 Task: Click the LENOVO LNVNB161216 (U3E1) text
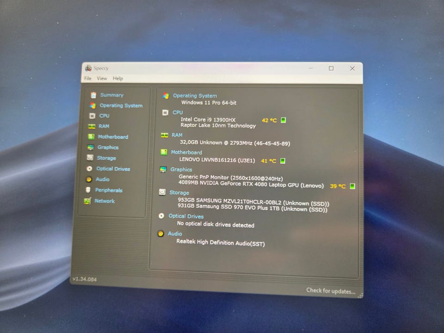pos(217,160)
